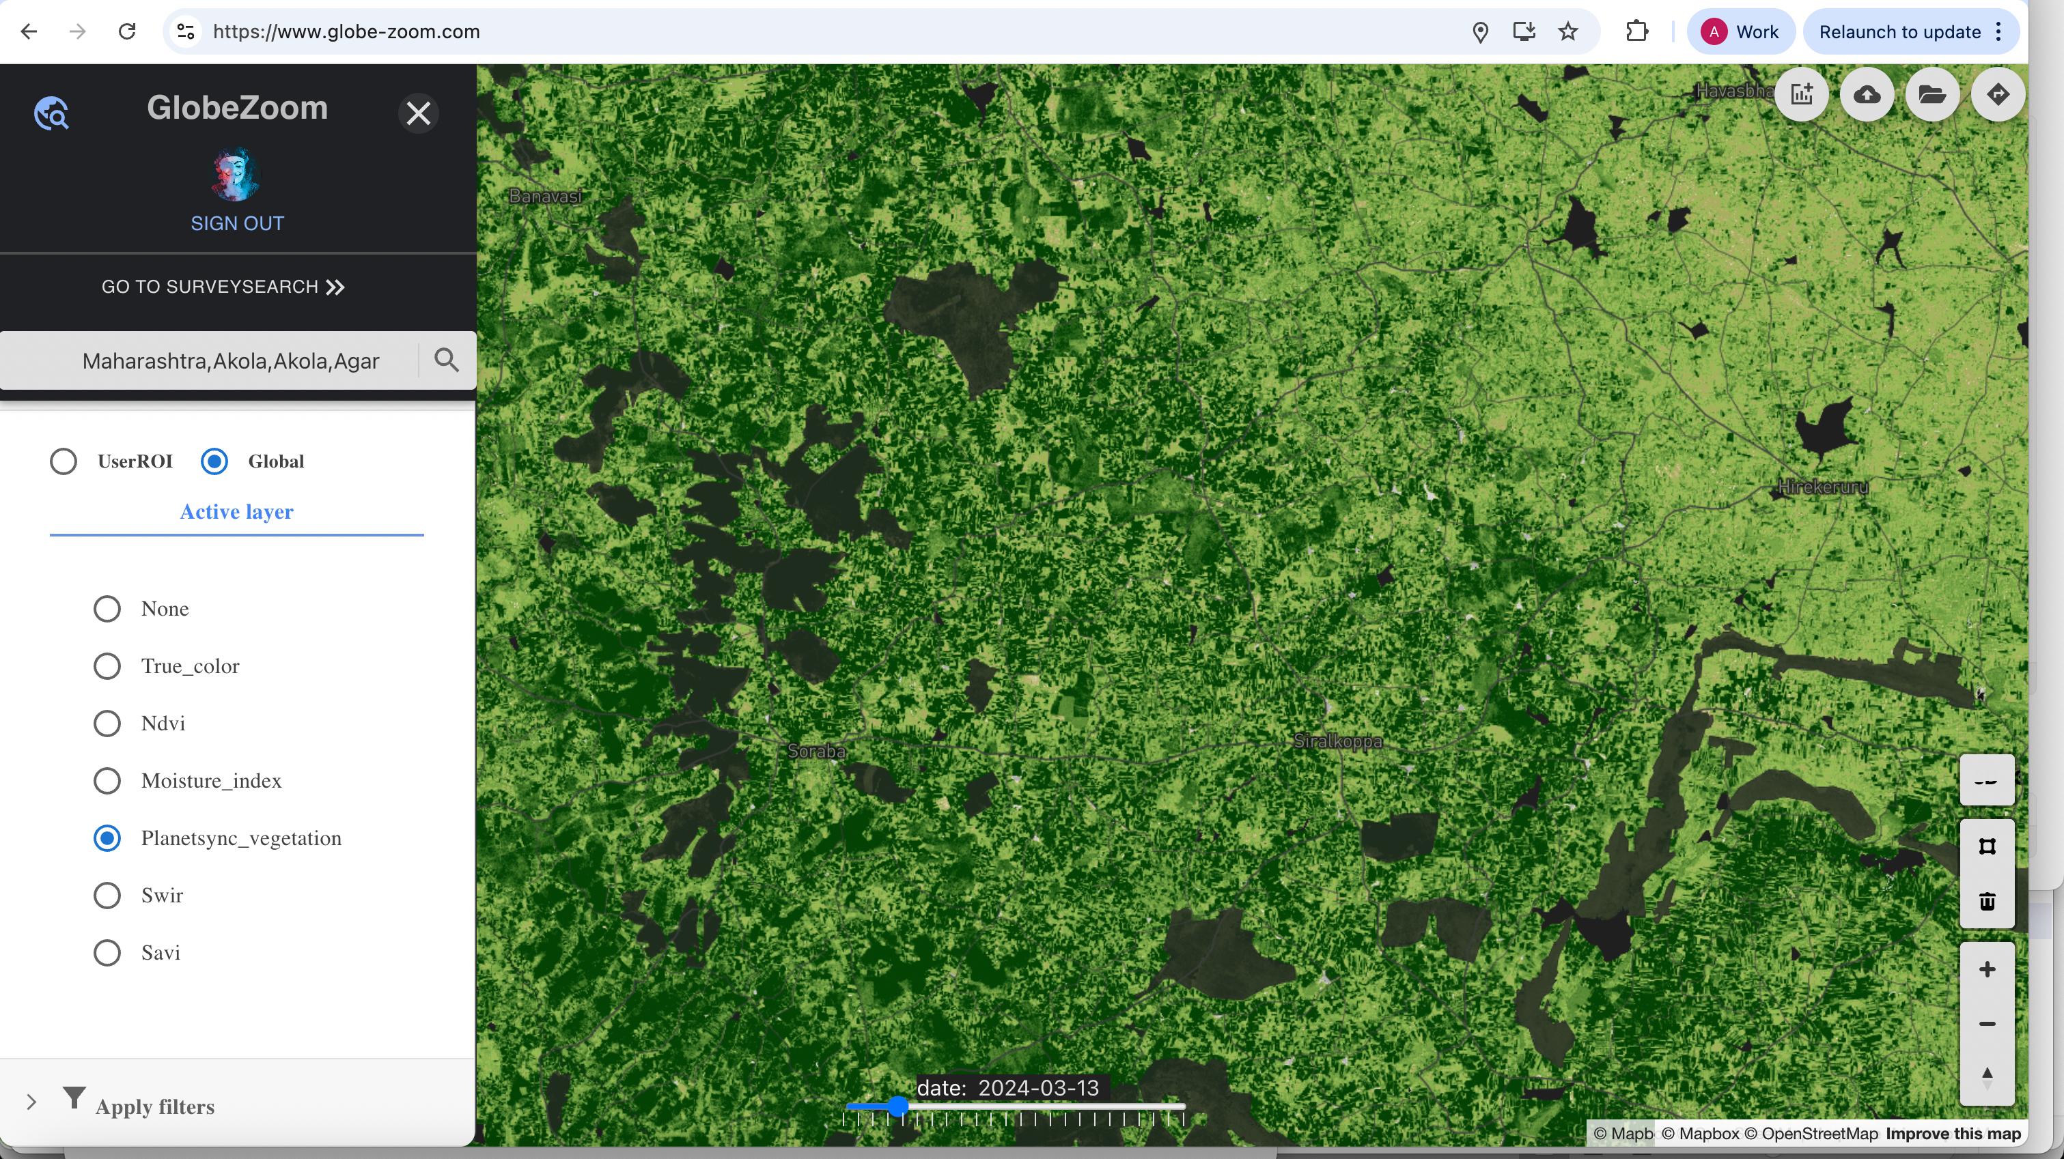This screenshot has height=1159, width=2064.
Task: Open the site information dropdown in address bar
Action: click(185, 31)
